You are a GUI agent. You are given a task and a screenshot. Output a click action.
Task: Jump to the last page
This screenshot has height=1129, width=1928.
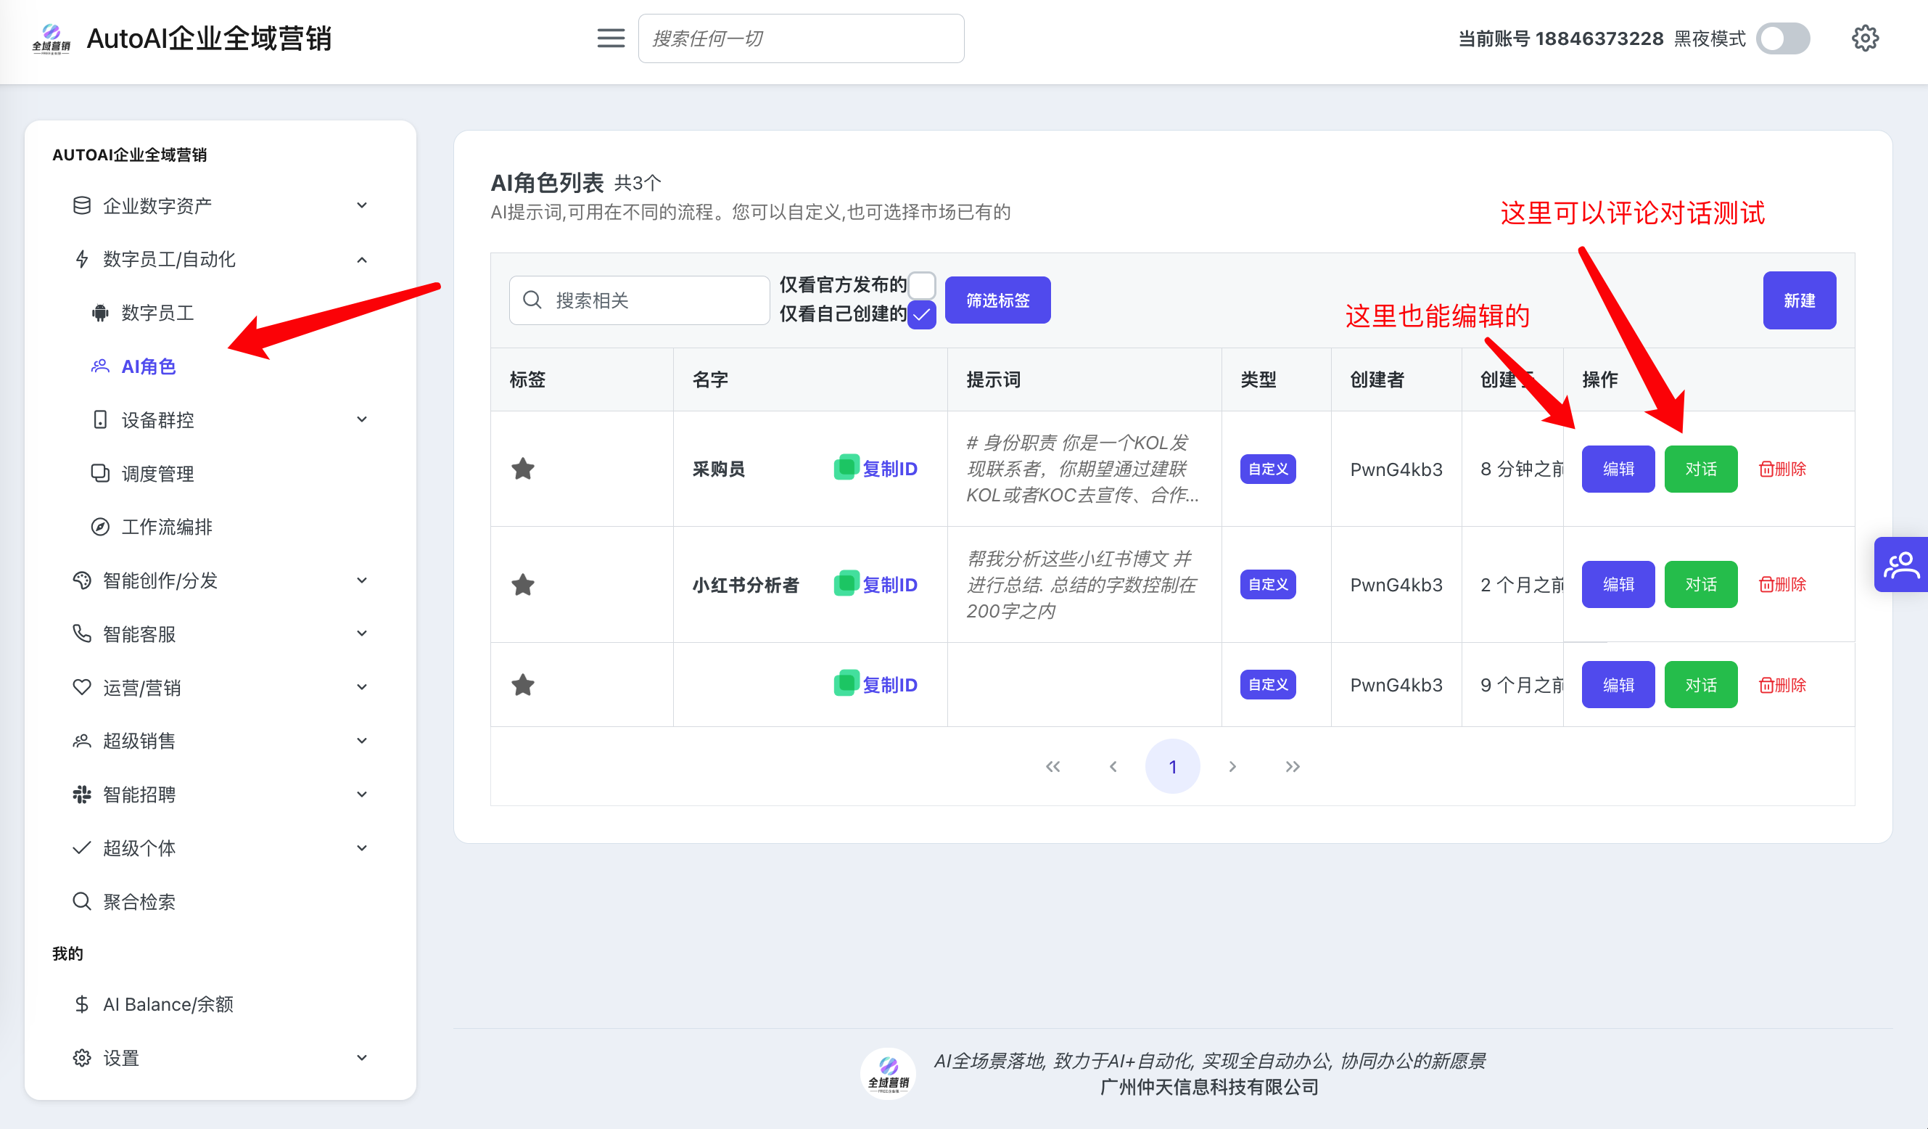tap(1292, 766)
